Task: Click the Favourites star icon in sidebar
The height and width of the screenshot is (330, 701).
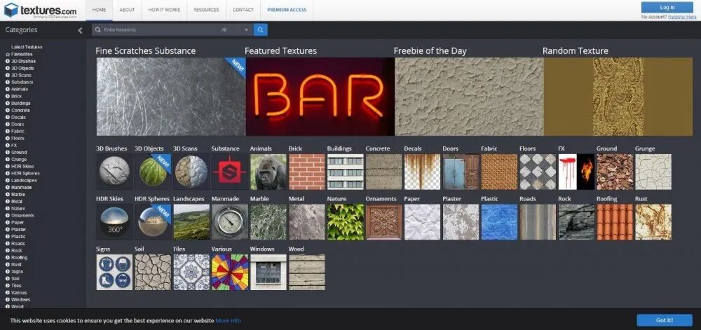Action: tap(8, 54)
